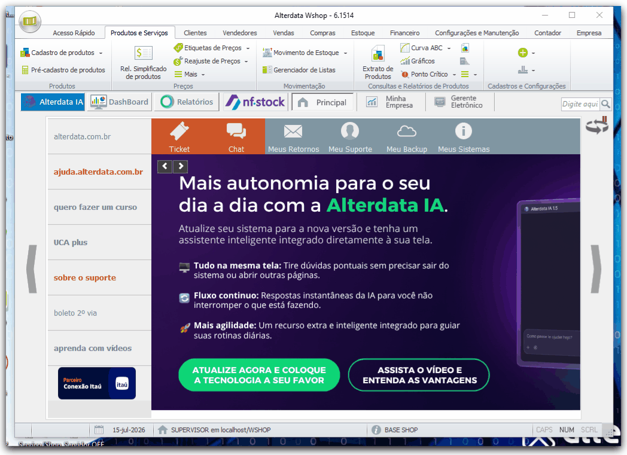The height and width of the screenshot is (455, 627).
Task: Click the green plus add icon
Action: click(x=523, y=53)
